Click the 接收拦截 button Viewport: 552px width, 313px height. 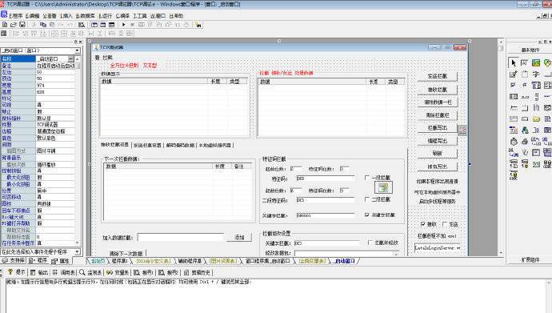[438, 90]
